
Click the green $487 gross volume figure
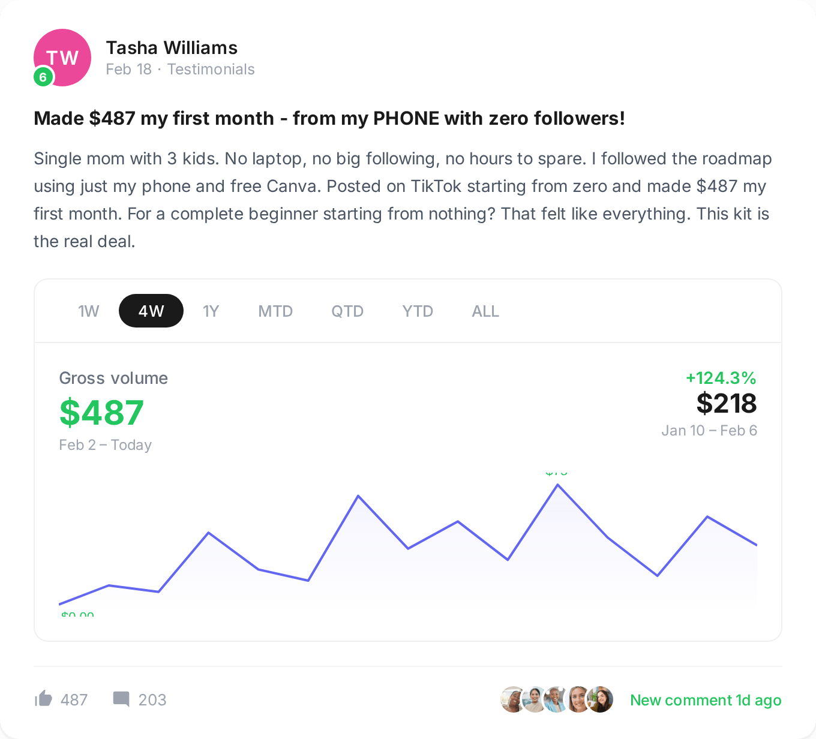click(x=101, y=413)
